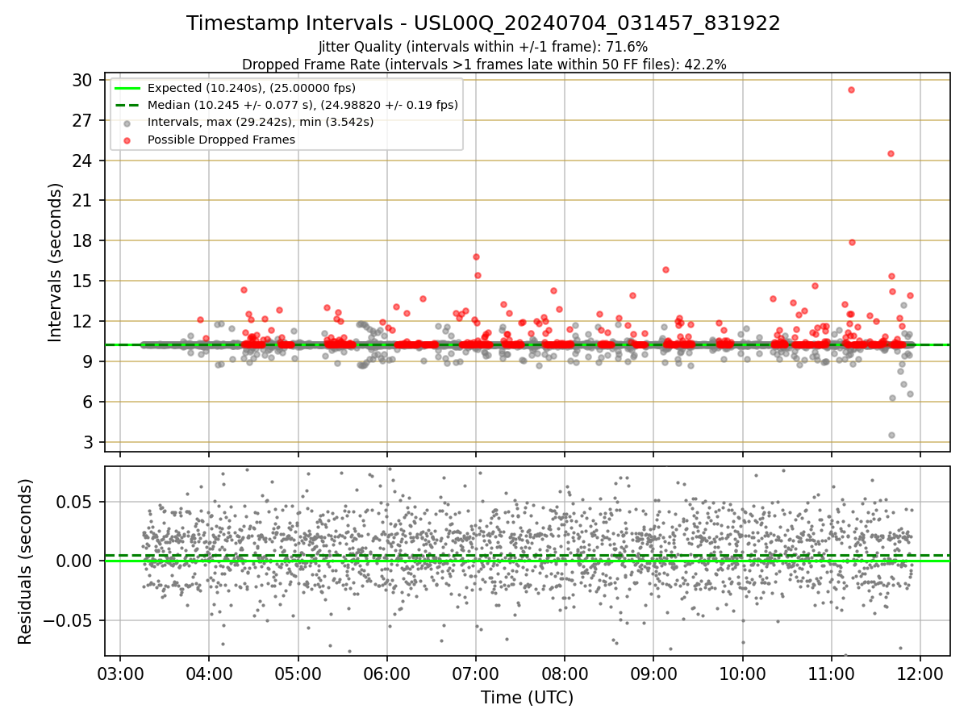Viewport: 968px width, 726px height.
Task: Click the 05:00 x-axis tick label
Action: tap(298, 673)
